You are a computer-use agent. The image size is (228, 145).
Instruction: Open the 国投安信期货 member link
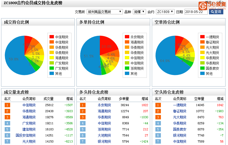26,135
